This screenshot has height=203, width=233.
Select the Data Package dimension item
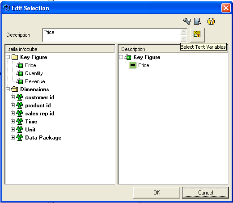43,138
